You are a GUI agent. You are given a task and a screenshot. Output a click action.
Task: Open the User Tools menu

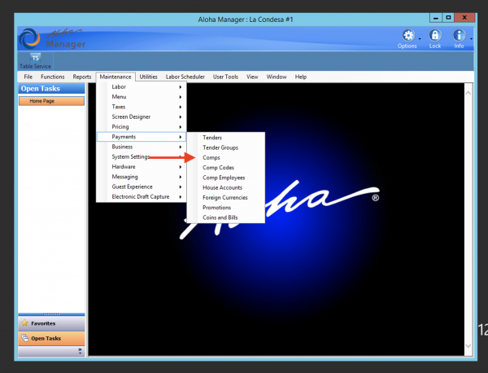(x=225, y=77)
